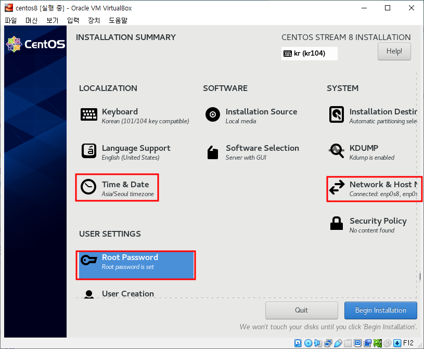Click the Time & Date label
The height and width of the screenshot is (349, 424).
pyautogui.click(x=125, y=184)
